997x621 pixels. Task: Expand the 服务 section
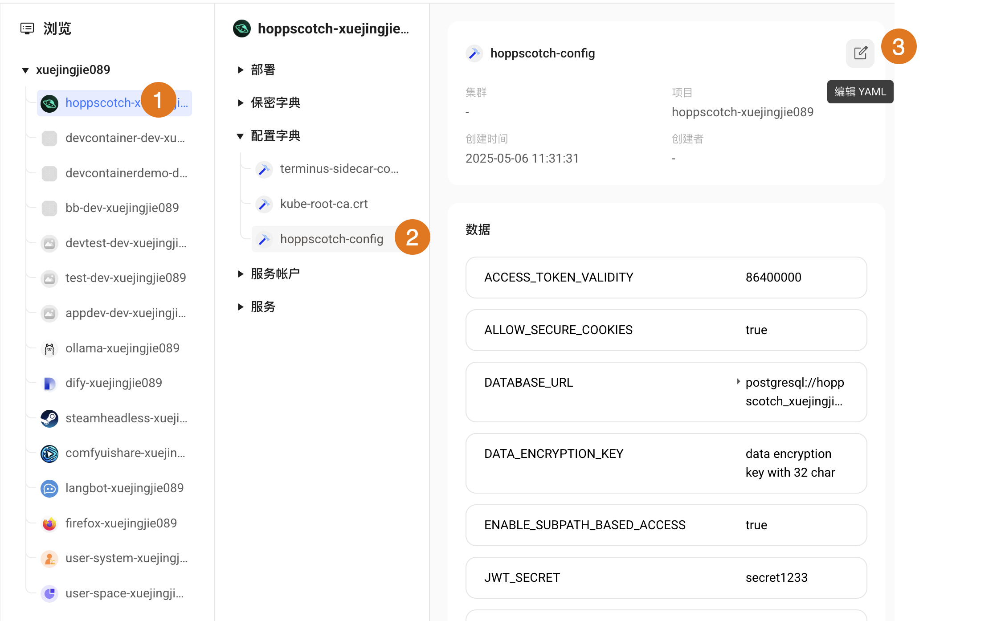pyautogui.click(x=241, y=306)
